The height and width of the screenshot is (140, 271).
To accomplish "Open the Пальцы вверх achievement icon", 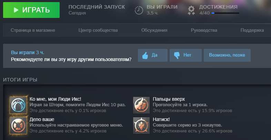I will pos(141,105).
